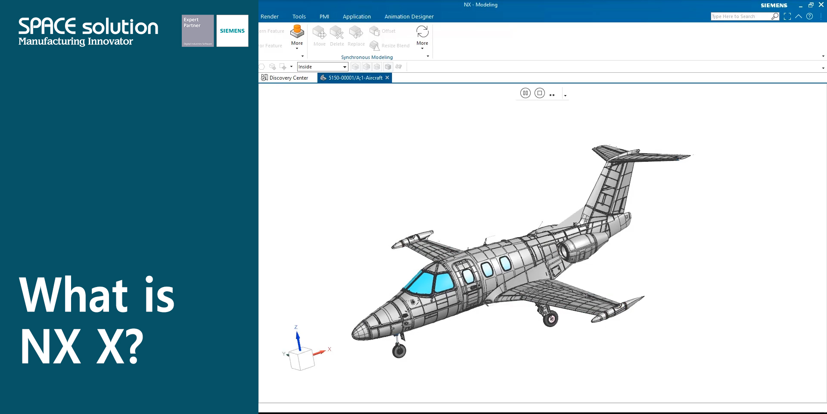
Task: Click the search magnifier icon
Action: 775,16
